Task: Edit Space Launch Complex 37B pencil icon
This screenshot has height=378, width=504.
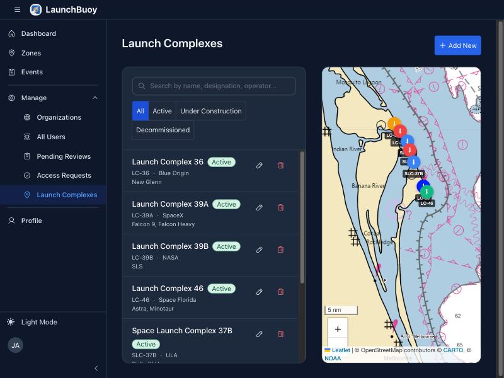Action: click(x=260, y=334)
